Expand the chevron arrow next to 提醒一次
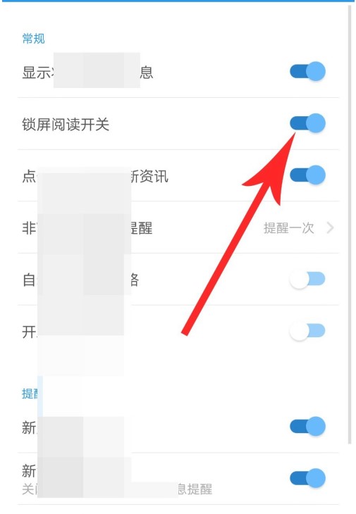The image size is (356, 514). (x=330, y=227)
